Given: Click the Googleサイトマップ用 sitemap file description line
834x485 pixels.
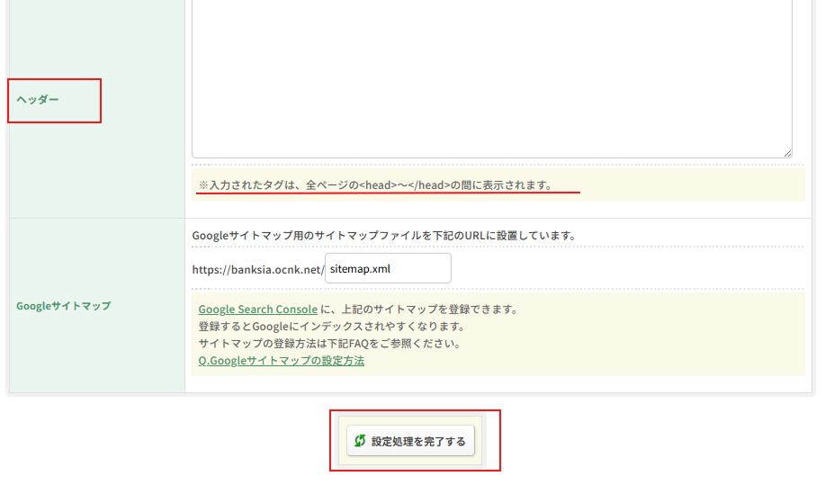Looking at the screenshot, I should coord(383,236).
